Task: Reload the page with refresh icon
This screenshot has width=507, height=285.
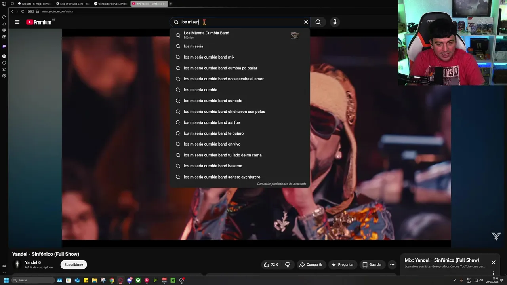Action: [23, 11]
